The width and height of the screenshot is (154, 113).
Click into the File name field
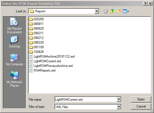86,99
